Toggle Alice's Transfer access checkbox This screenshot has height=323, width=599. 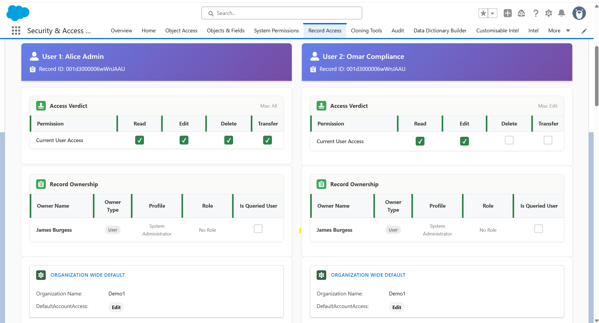coord(267,140)
